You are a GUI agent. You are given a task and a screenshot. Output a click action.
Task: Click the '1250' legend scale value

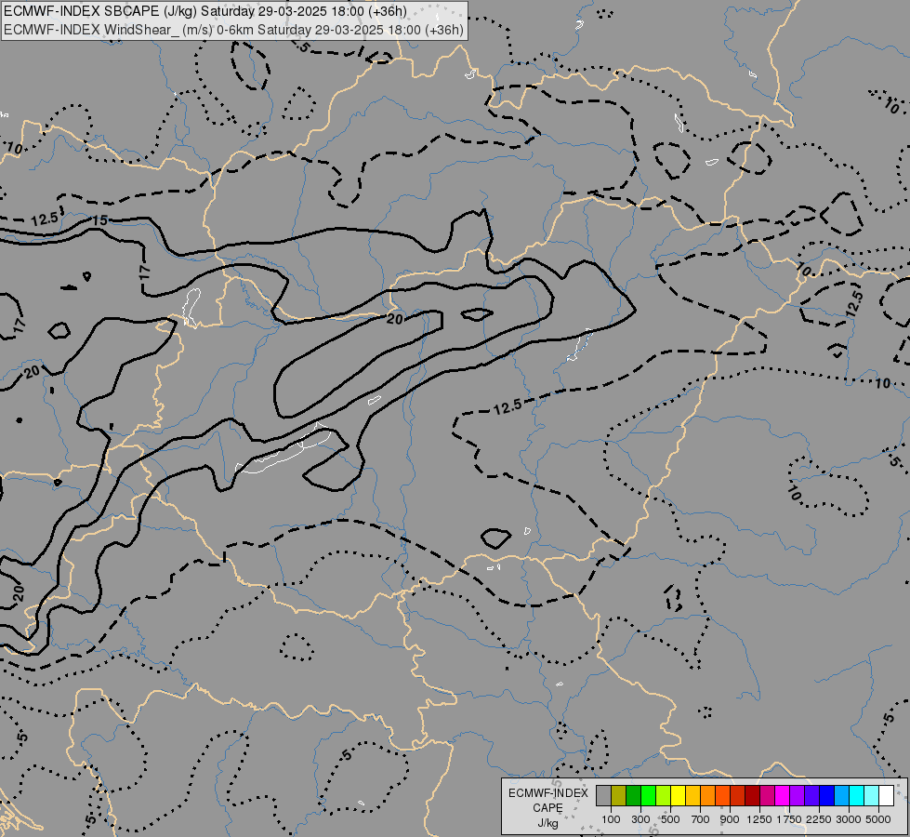pos(759,819)
